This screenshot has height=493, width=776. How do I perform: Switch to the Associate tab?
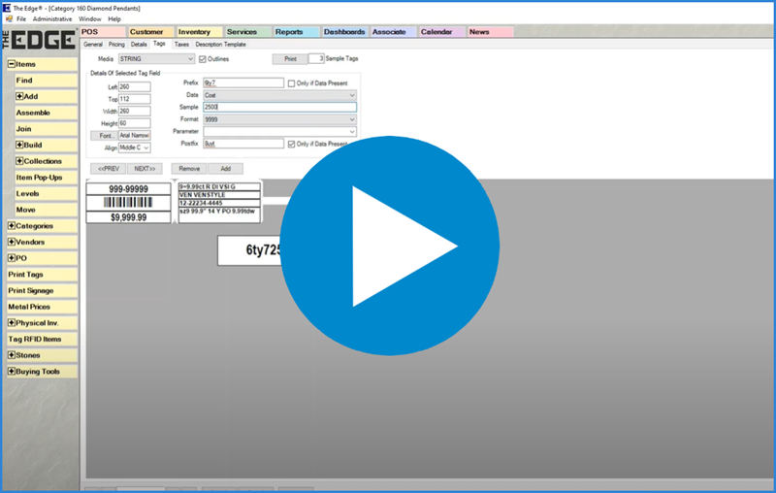(393, 32)
